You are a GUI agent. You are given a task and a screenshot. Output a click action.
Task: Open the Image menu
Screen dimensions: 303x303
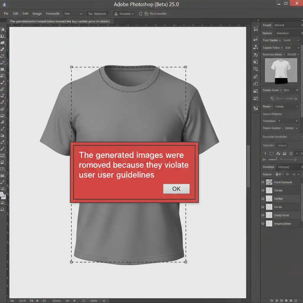click(x=37, y=14)
